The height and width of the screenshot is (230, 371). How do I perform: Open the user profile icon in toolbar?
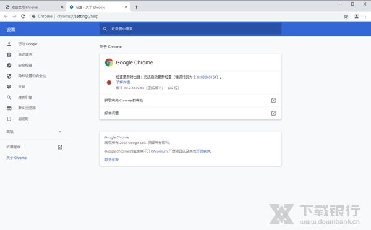(x=356, y=16)
